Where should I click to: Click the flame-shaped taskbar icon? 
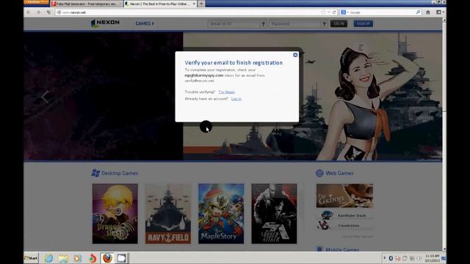pos(93,258)
